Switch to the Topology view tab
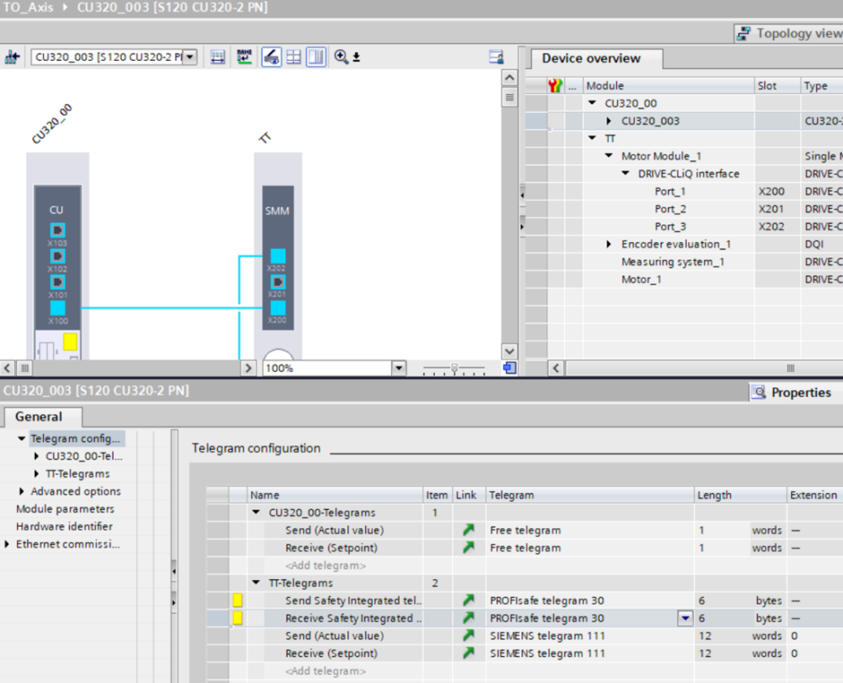The height and width of the screenshot is (683, 843). (789, 33)
